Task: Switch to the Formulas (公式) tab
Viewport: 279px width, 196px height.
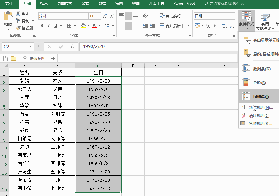Action: [85, 3]
